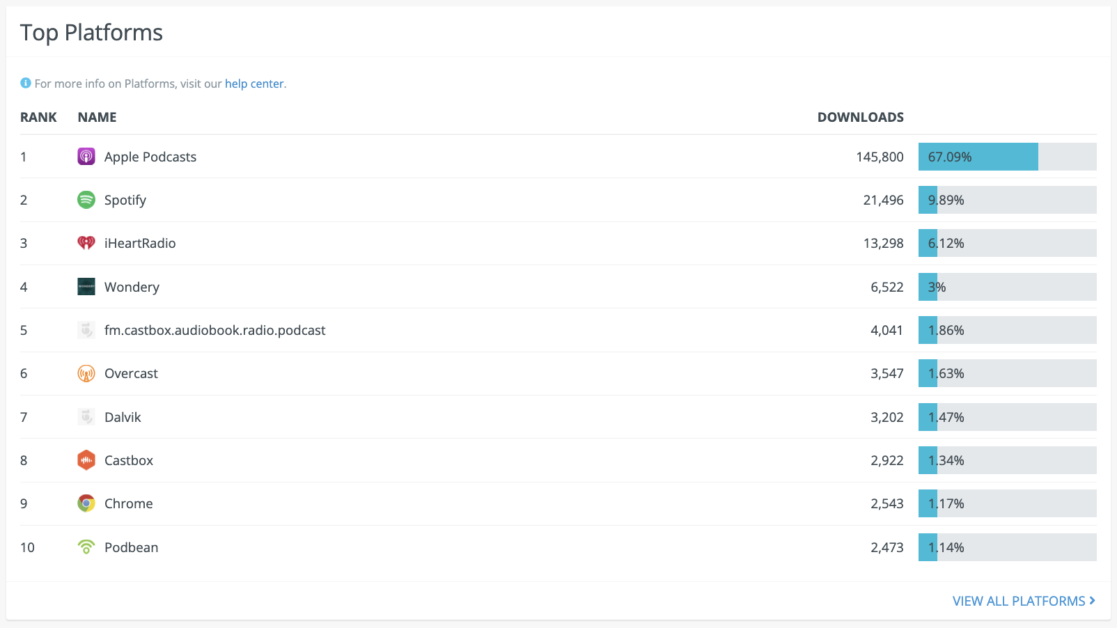This screenshot has width=1117, height=628.
Task: Select the fm.castbox.audiobook.radio.podcast platform name
Action: tap(214, 330)
